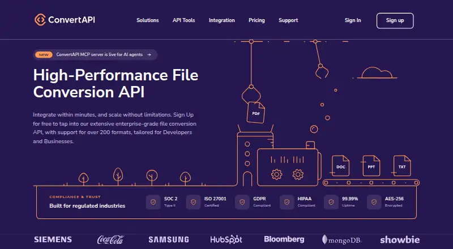
Task: Open the Integration menu
Action: (x=222, y=20)
